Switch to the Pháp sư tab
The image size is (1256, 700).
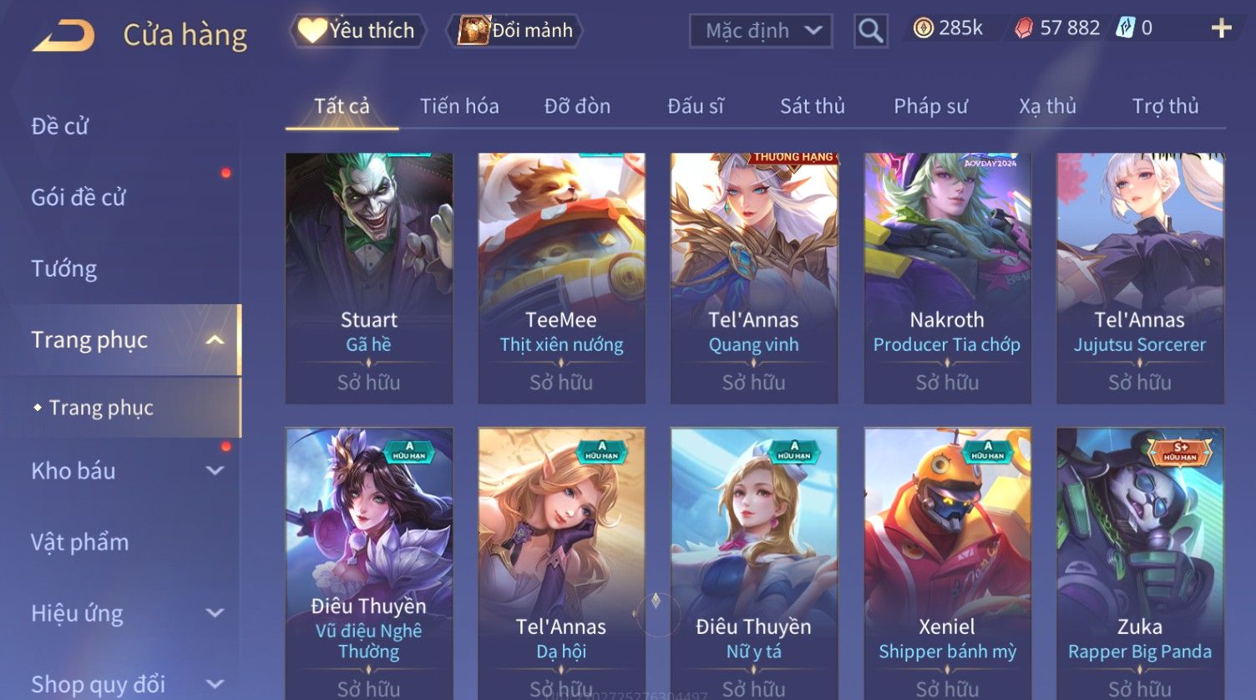930,106
